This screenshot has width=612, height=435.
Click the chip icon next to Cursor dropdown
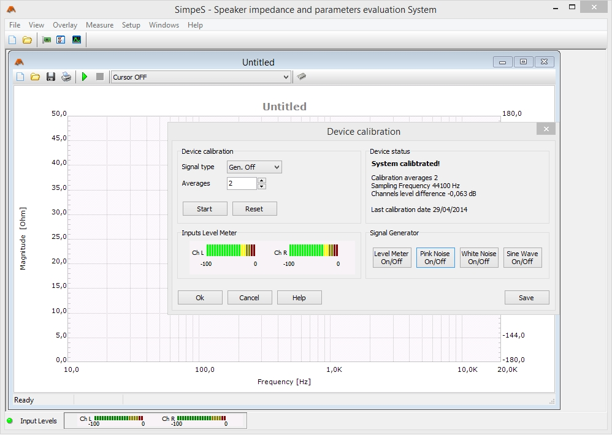pyautogui.click(x=301, y=77)
